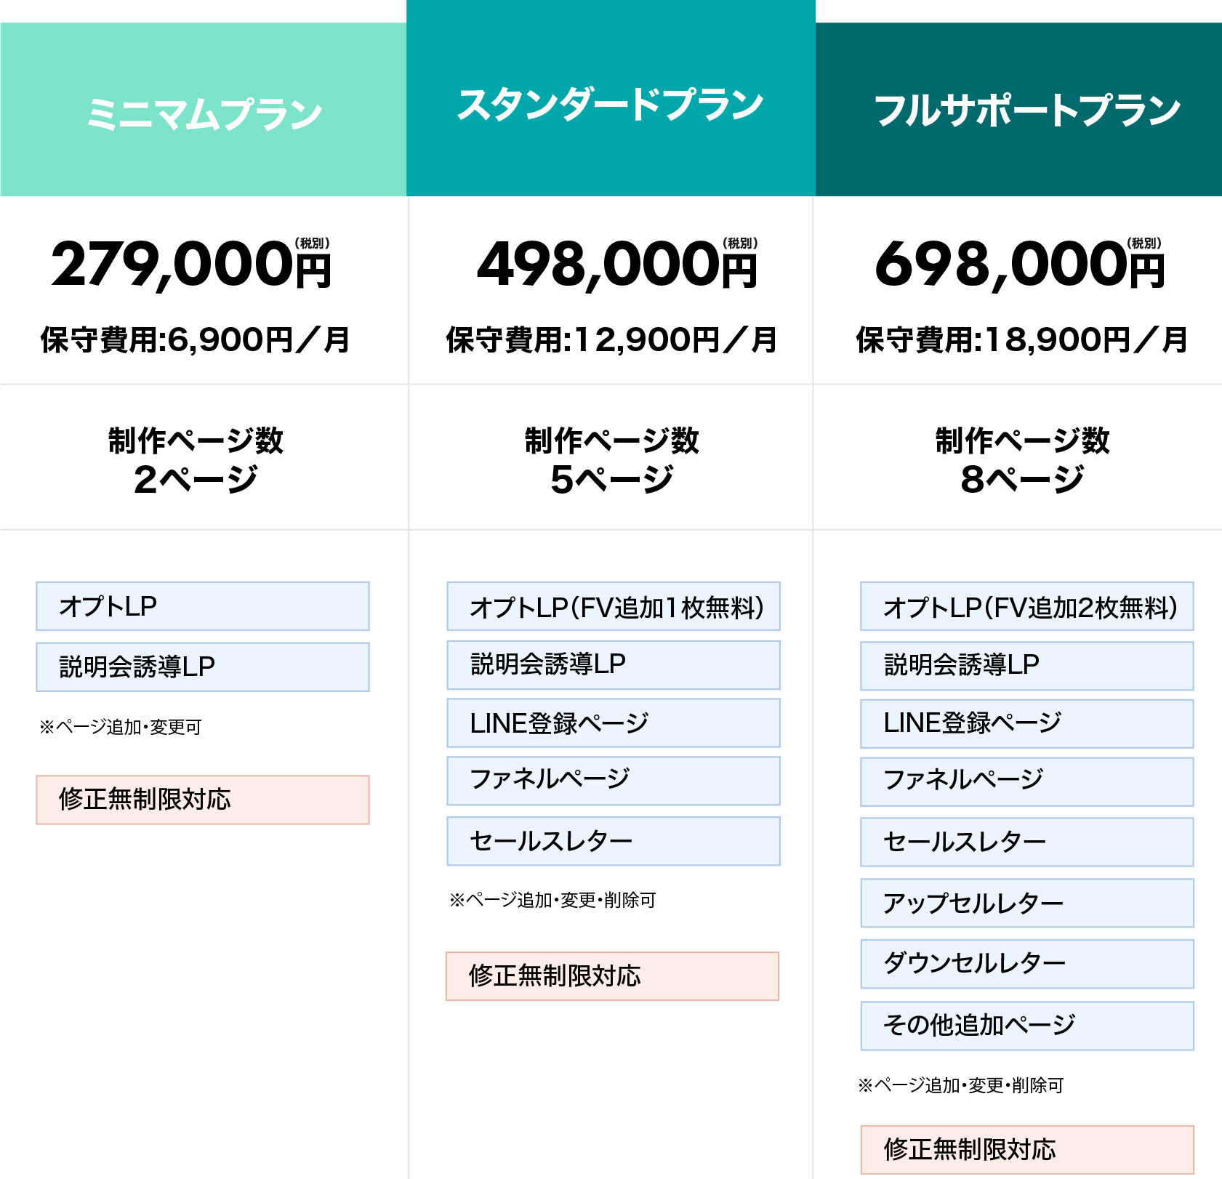Viewport: 1222px width, 1179px height.
Task: Click ファネルページ in Standard plan
Action: click(613, 781)
